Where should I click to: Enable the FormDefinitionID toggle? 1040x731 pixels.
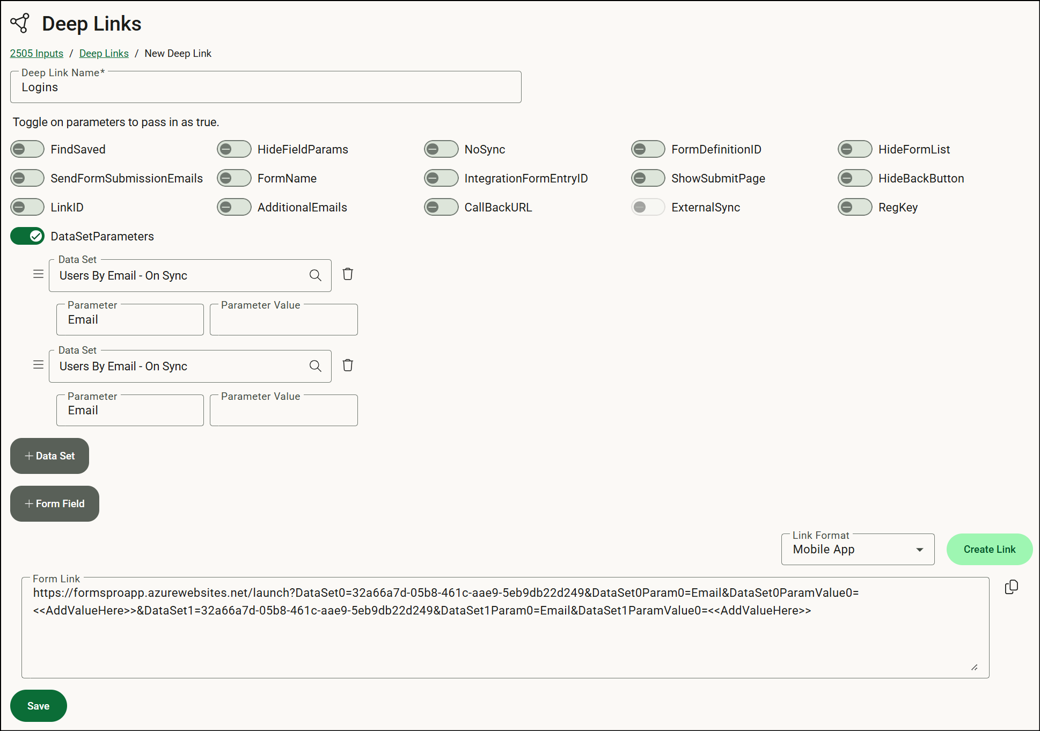click(648, 149)
